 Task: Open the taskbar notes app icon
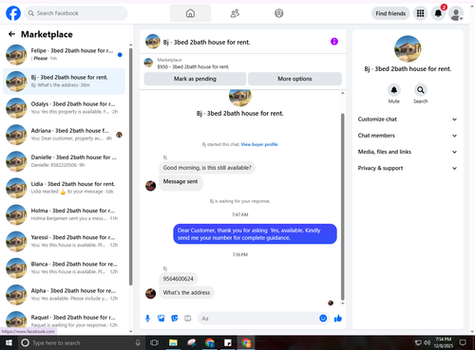tap(228, 342)
